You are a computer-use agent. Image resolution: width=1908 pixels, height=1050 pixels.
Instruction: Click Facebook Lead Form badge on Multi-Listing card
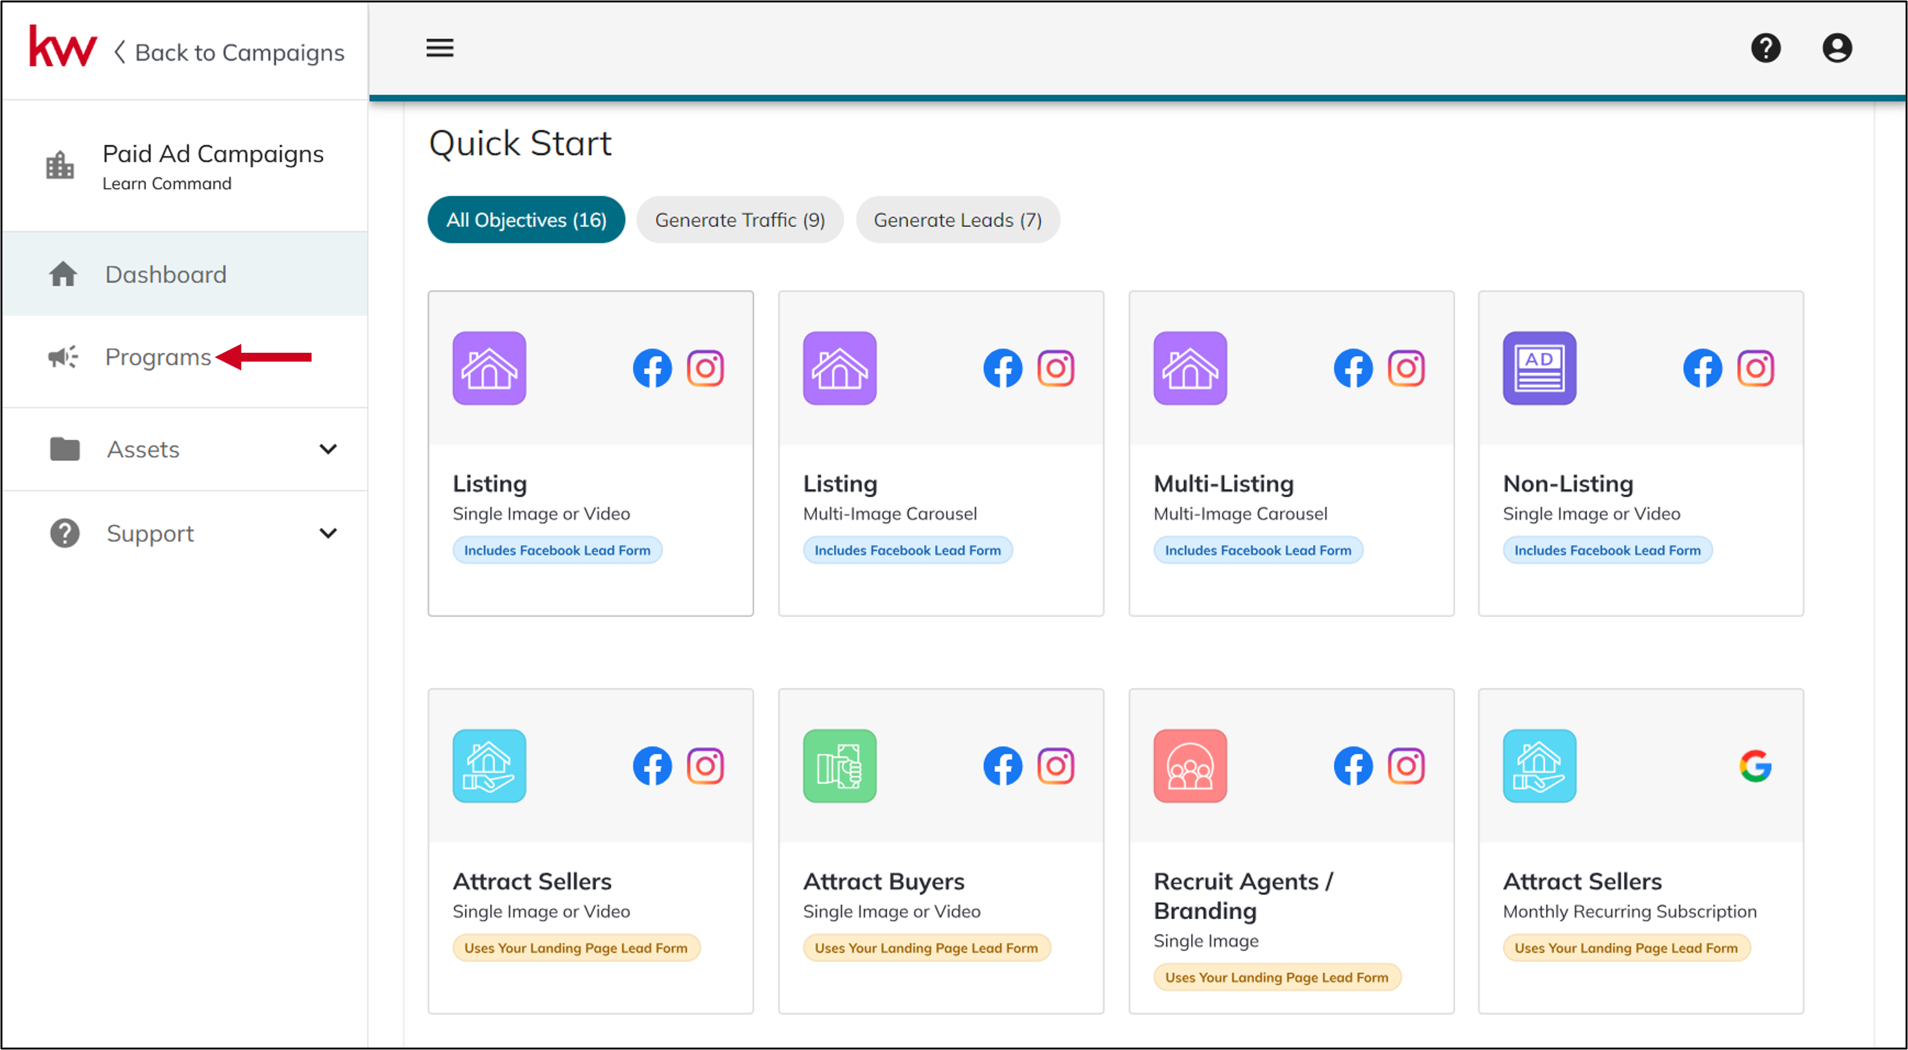1258,550
